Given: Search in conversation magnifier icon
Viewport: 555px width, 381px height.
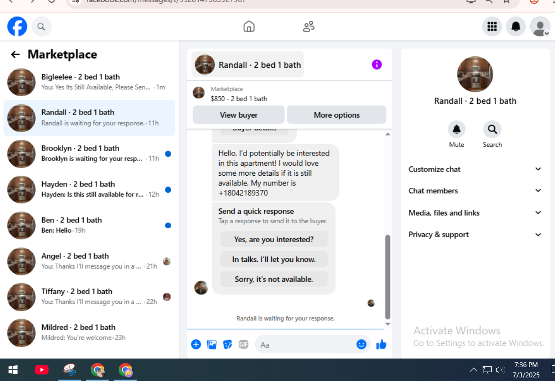Looking at the screenshot, I should 492,129.
